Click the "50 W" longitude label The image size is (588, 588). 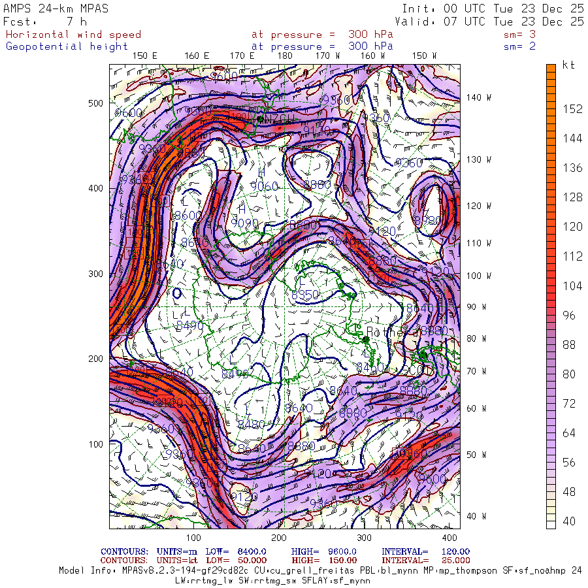tap(476, 455)
